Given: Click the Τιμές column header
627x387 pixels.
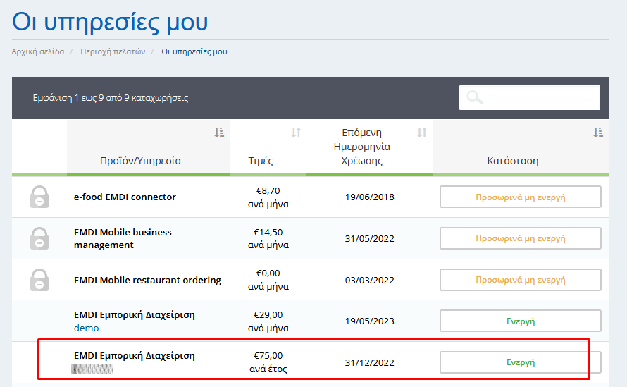Looking at the screenshot, I should [x=268, y=147].
